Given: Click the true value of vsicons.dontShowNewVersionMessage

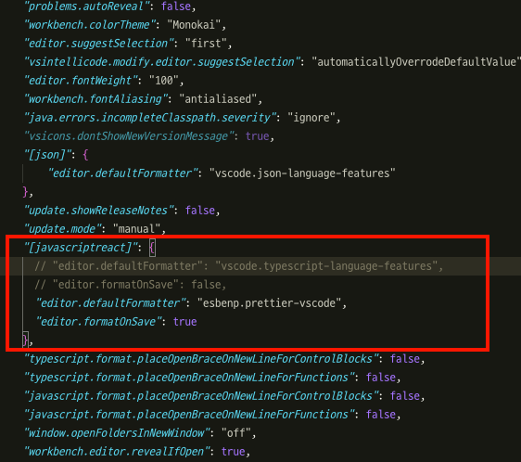Looking at the screenshot, I should (257, 136).
